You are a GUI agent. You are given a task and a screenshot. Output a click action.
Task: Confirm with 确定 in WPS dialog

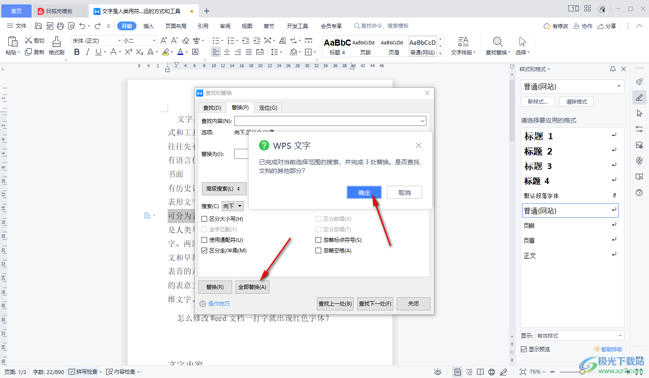(364, 192)
